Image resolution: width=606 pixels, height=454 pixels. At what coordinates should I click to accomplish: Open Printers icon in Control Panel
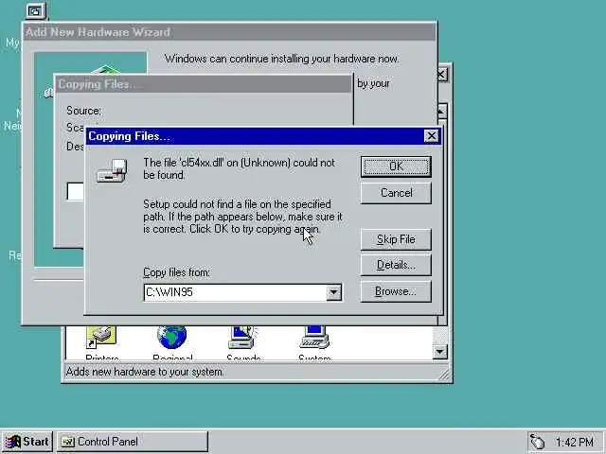pyautogui.click(x=101, y=337)
